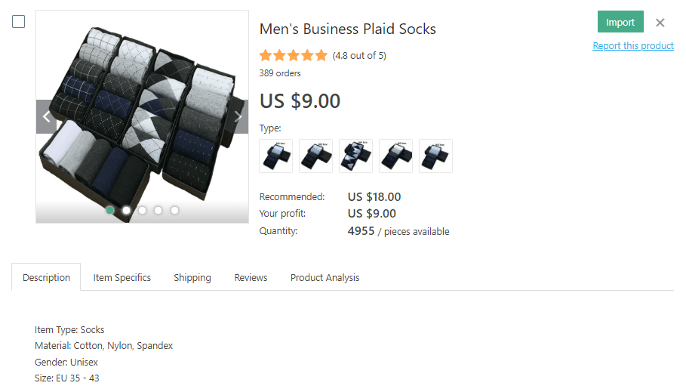Pick the third sock type thumbnail

pyautogui.click(x=355, y=156)
